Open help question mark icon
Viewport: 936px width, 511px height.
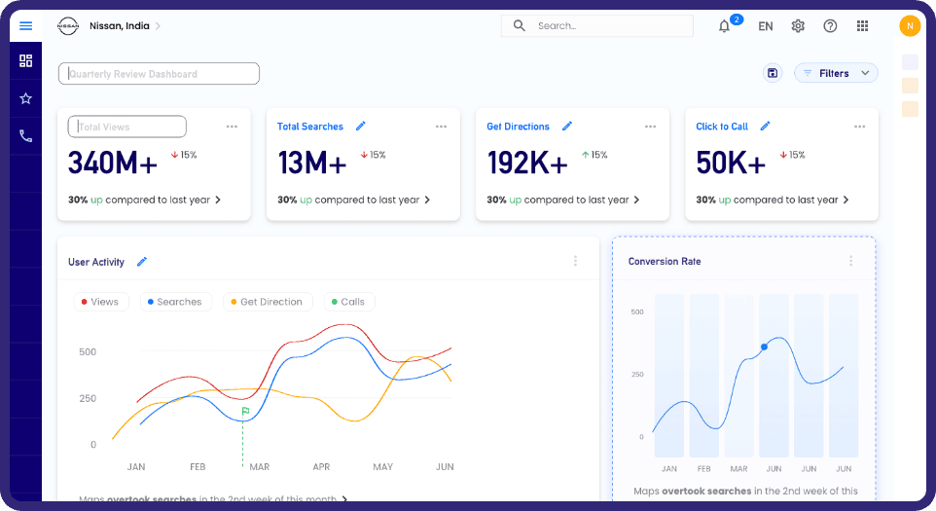click(x=830, y=25)
